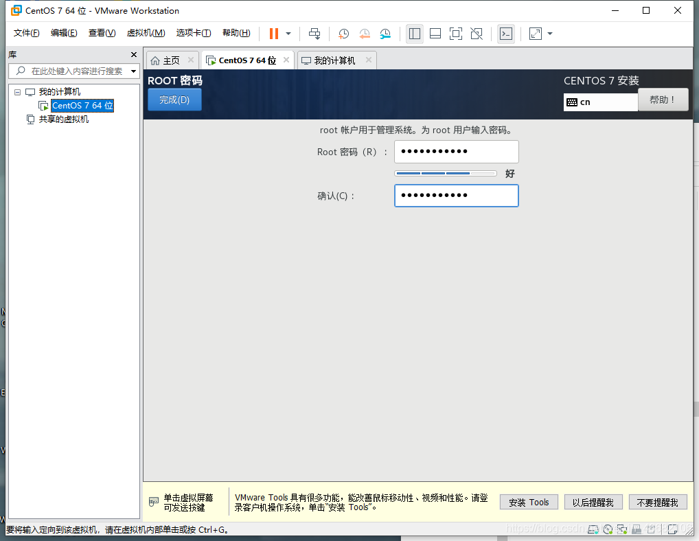Open the 虚拟机(M) menu
Viewport: 699px width, 541px height.
tap(146, 33)
